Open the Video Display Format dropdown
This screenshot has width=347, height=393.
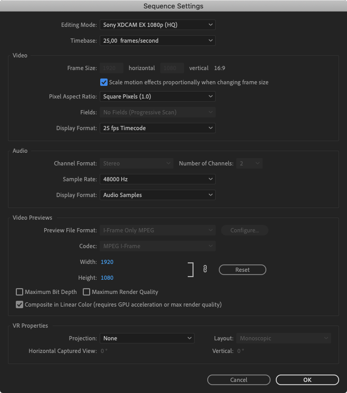coord(158,128)
